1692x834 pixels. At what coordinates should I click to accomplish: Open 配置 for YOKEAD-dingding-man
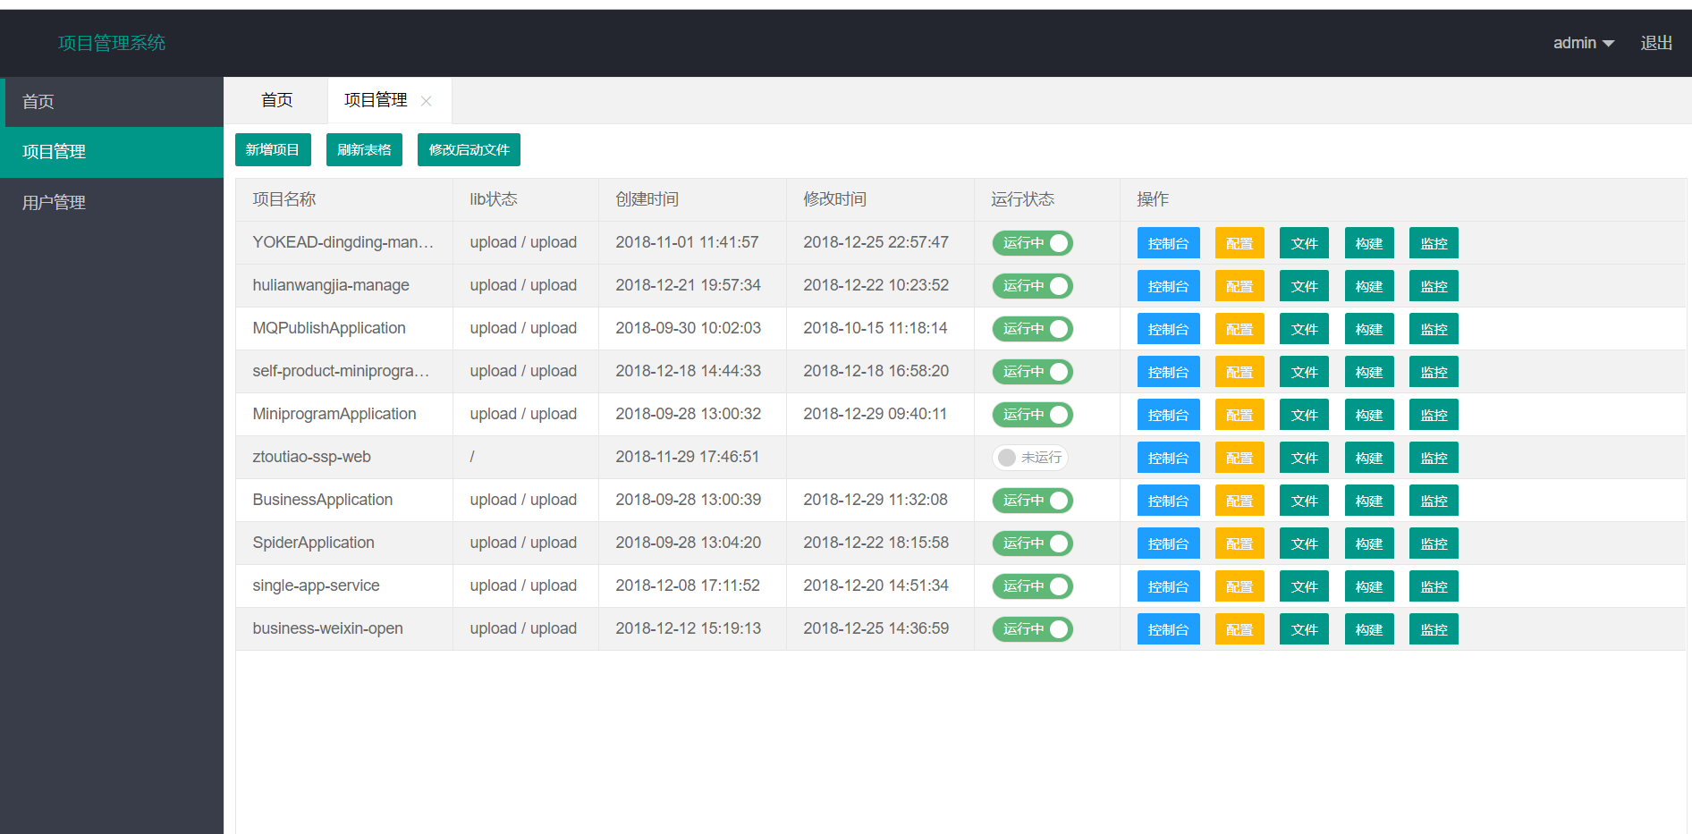point(1239,243)
